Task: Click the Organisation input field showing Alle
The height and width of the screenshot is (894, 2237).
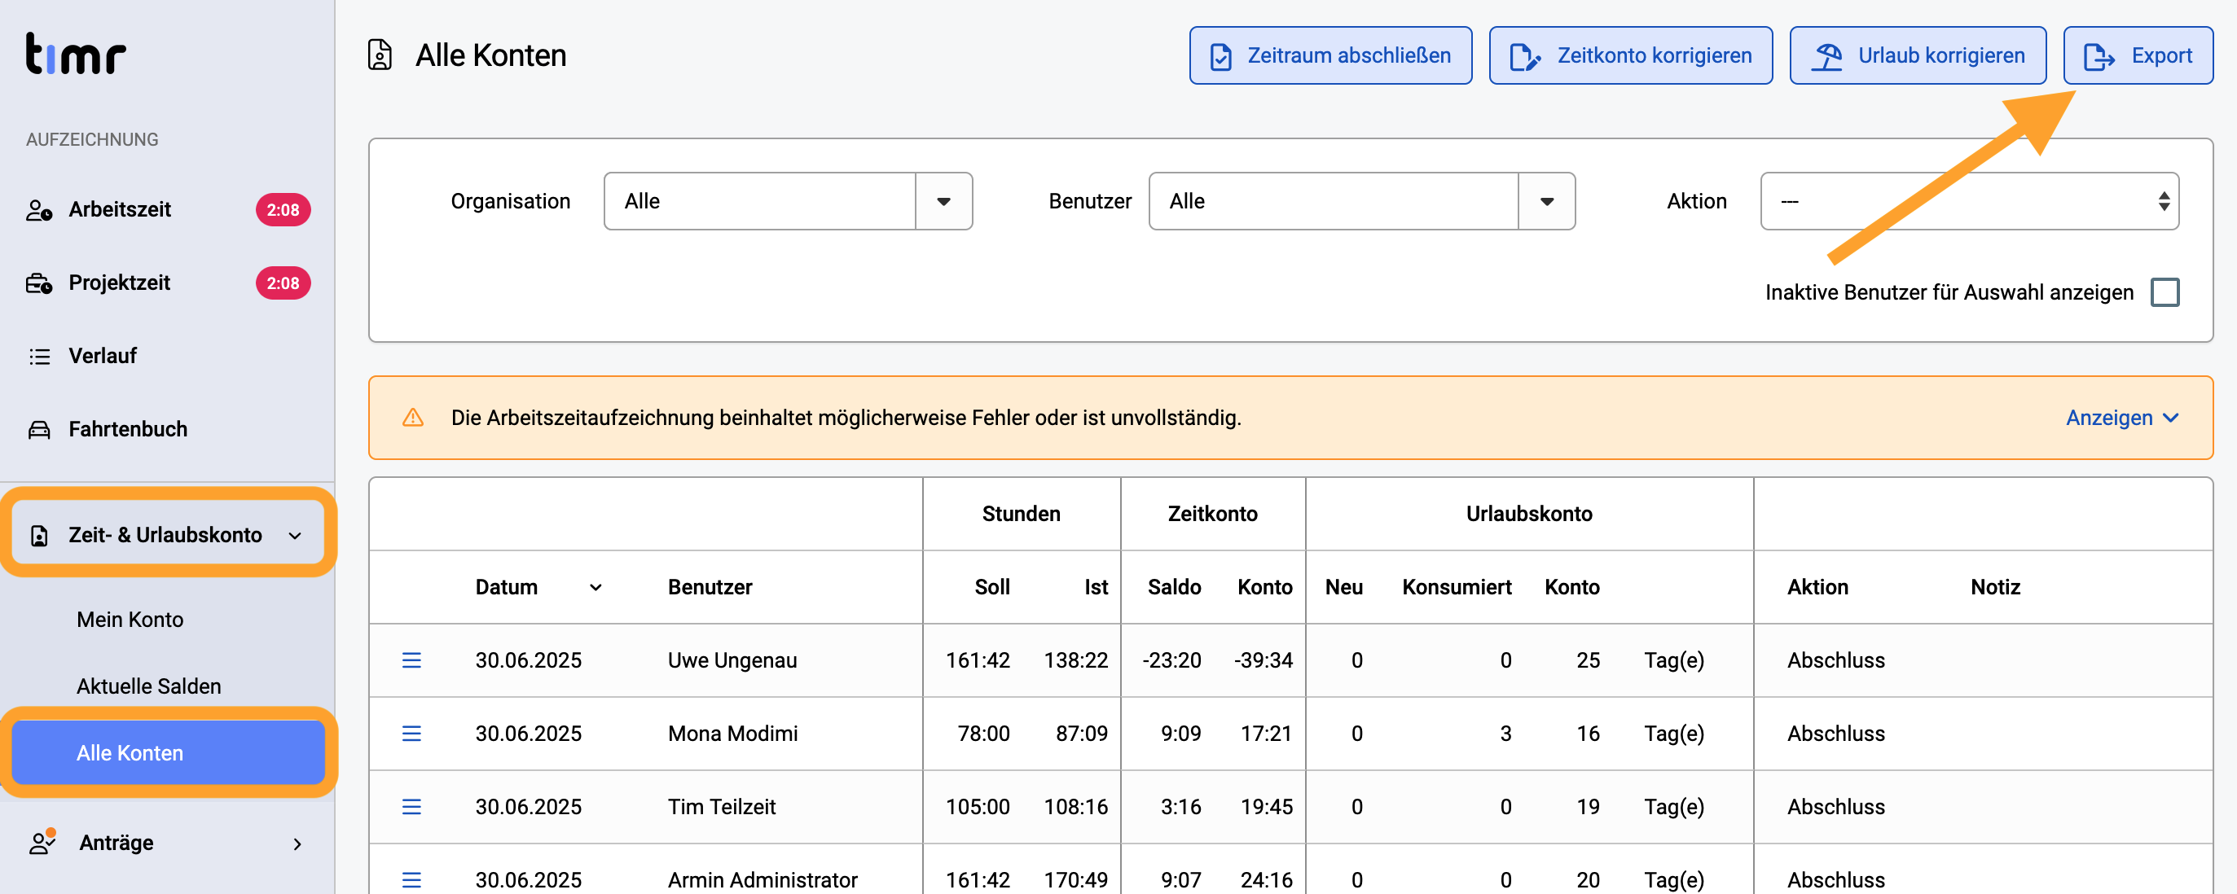Action: tap(760, 201)
